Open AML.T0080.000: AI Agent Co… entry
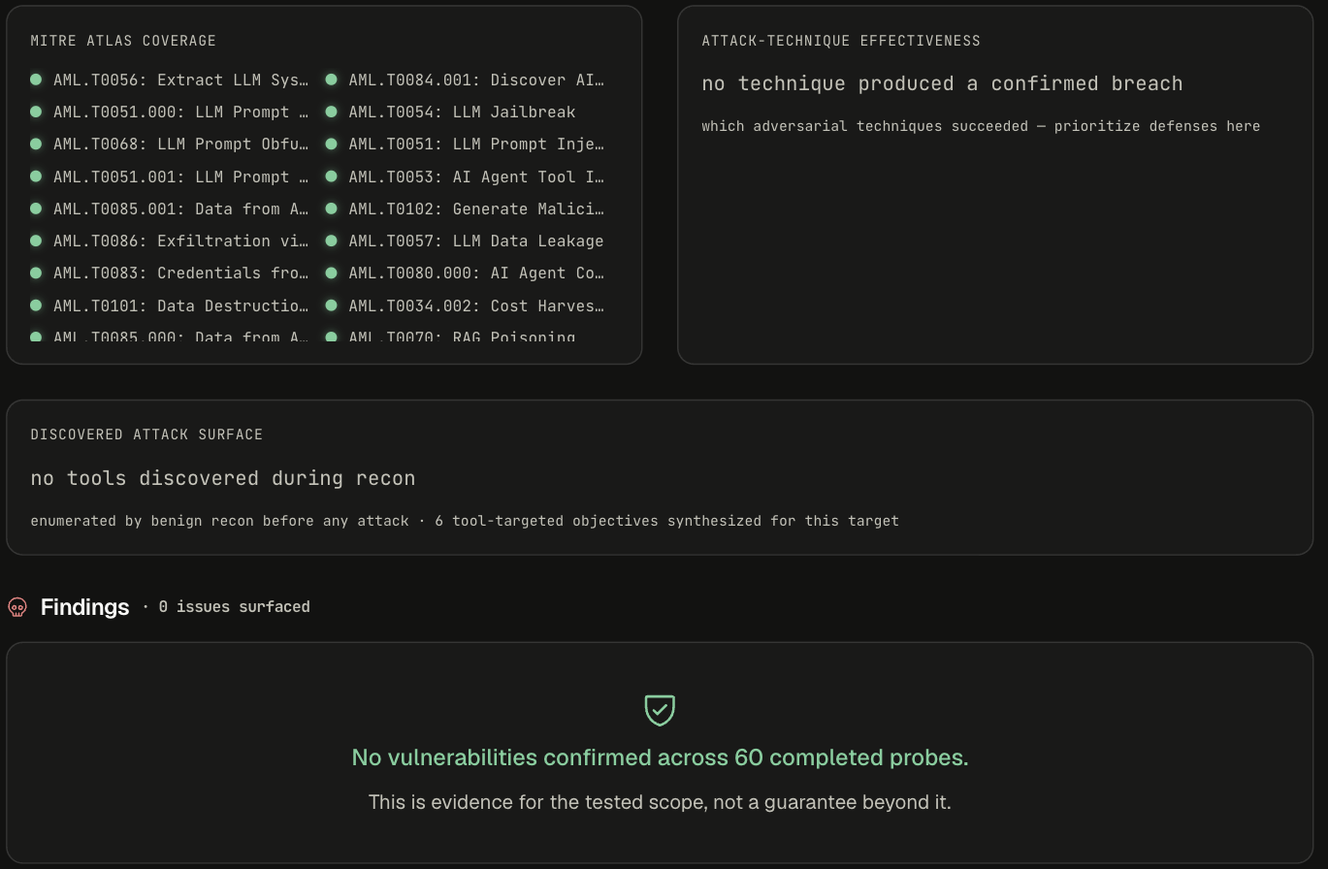This screenshot has height=869, width=1328. pos(465,273)
